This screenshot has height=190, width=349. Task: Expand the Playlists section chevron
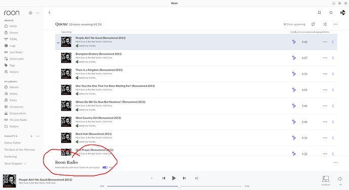click(x=17, y=136)
